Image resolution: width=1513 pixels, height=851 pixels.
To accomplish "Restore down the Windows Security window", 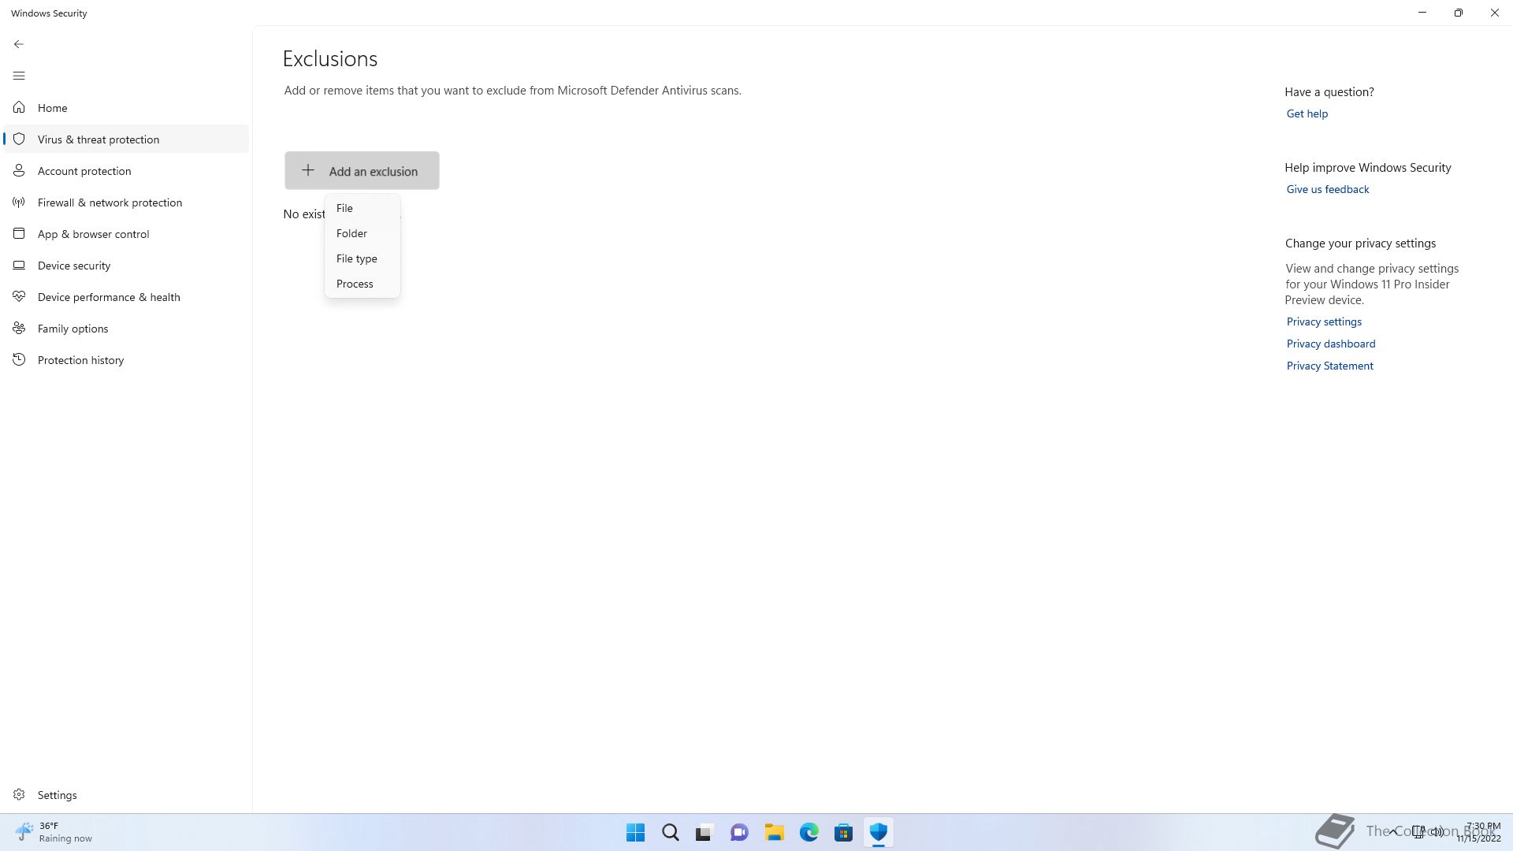I will [x=1459, y=13].
